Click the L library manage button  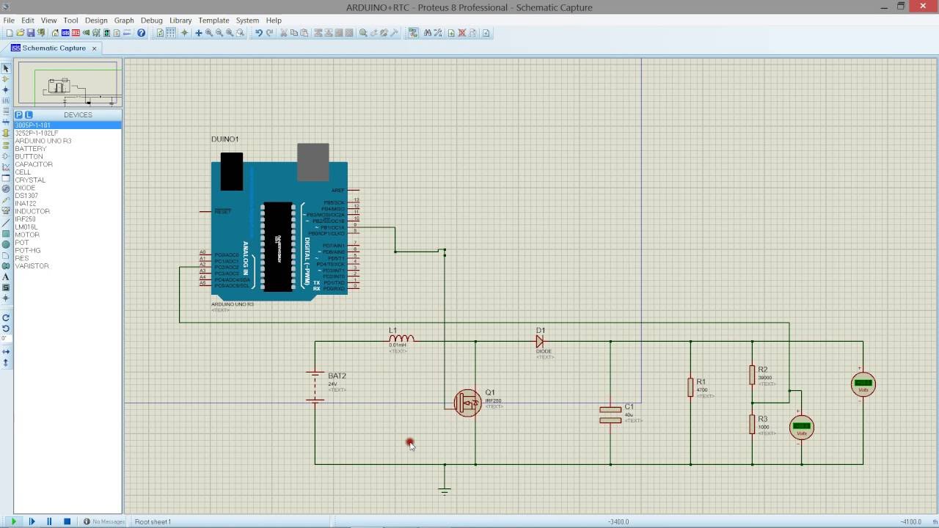point(29,115)
